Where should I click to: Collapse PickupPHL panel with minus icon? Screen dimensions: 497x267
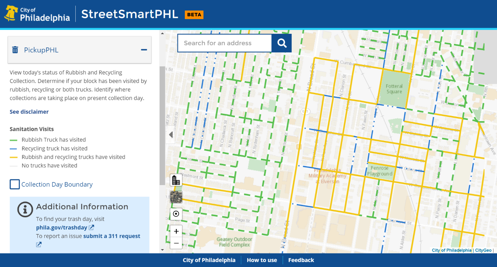(x=144, y=50)
